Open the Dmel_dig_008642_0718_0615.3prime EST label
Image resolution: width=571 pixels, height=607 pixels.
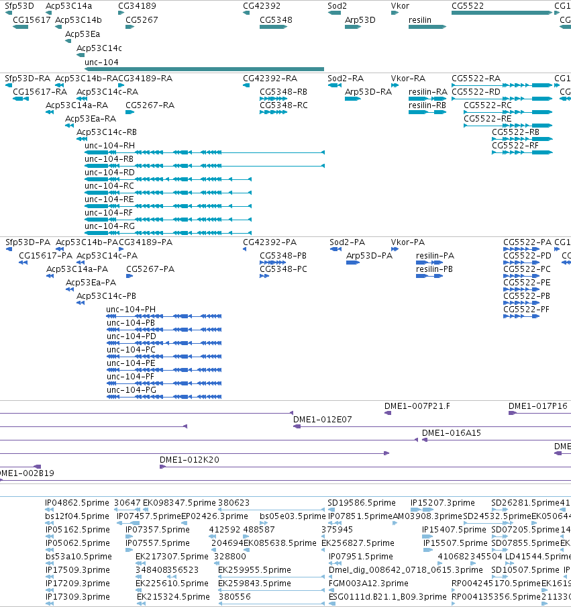(x=405, y=570)
